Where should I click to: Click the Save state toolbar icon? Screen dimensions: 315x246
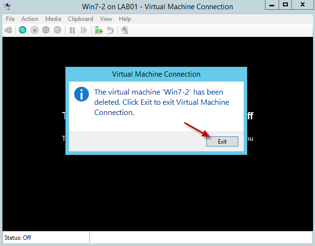click(58, 30)
